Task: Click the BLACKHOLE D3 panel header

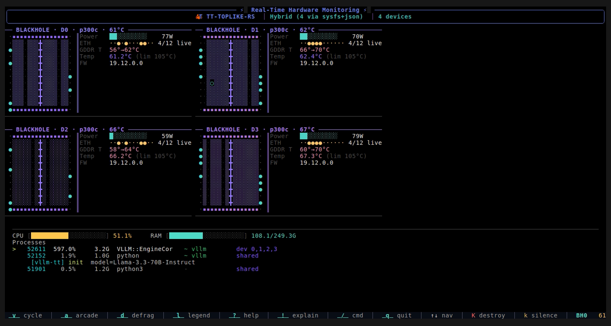Action: pyautogui.click(x=261, y=130)
